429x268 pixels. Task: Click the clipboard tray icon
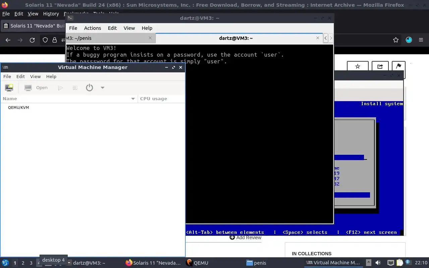point(400,263)
